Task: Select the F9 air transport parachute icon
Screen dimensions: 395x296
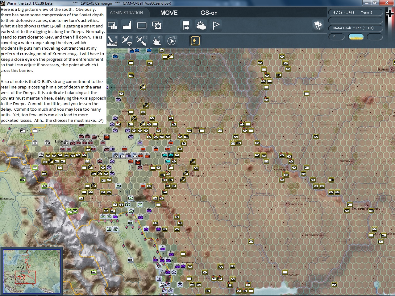Action: tap(127, 41)
